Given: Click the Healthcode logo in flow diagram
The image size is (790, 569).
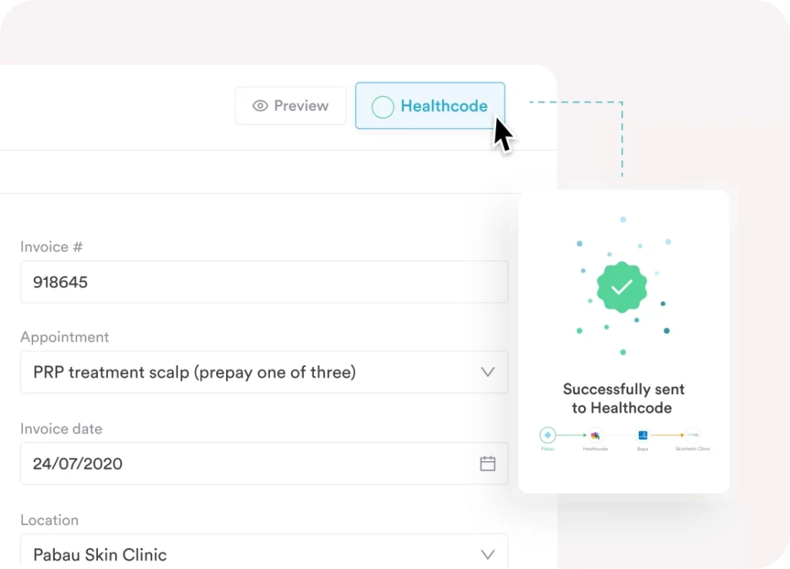Looking at the screenshot, I should 595,435.
